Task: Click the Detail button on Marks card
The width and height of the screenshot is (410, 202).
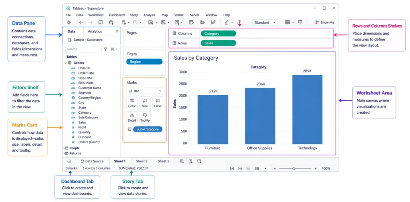Action: point(132,117)
